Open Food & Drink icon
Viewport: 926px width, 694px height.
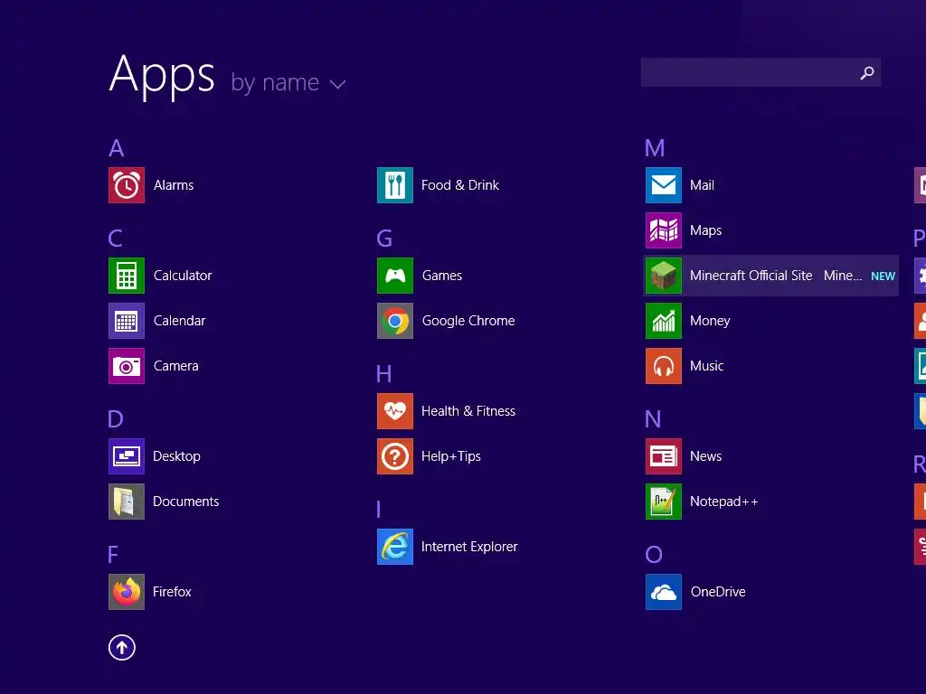coord(395,185)
